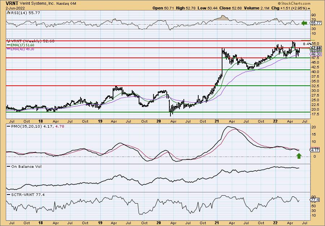
Task: Click the VRNT ticker symbol in the header
Action: pyautogui.click(x=12, y=3)
